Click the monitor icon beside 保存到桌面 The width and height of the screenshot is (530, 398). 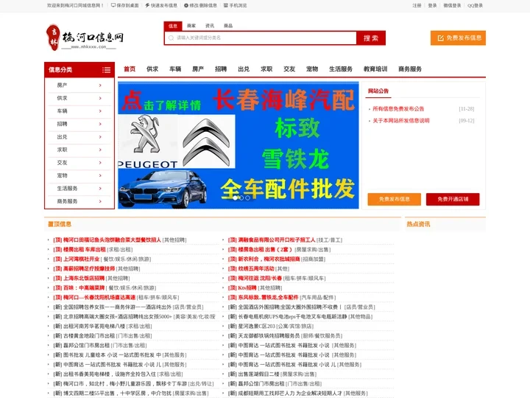[113, 5]
